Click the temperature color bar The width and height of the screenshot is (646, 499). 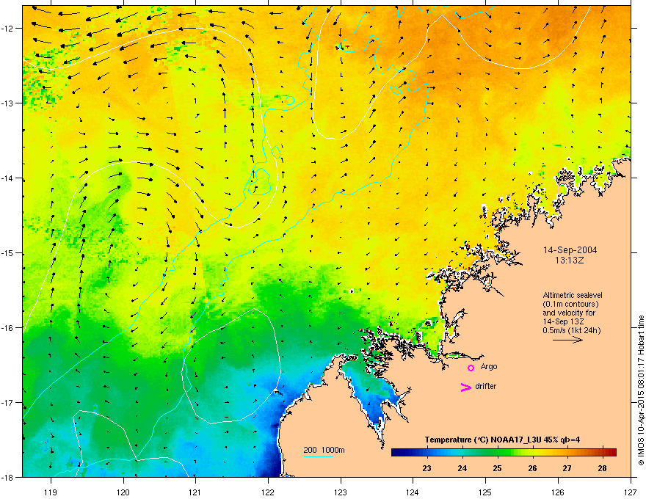click(x=504, y=452)
